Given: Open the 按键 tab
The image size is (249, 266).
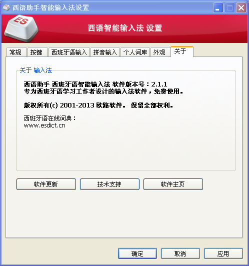Looking at the screenshot, I should (37, 52).
